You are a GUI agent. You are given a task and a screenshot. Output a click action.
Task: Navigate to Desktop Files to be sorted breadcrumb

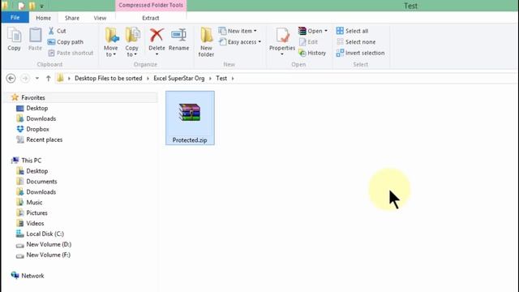[108, 79]
